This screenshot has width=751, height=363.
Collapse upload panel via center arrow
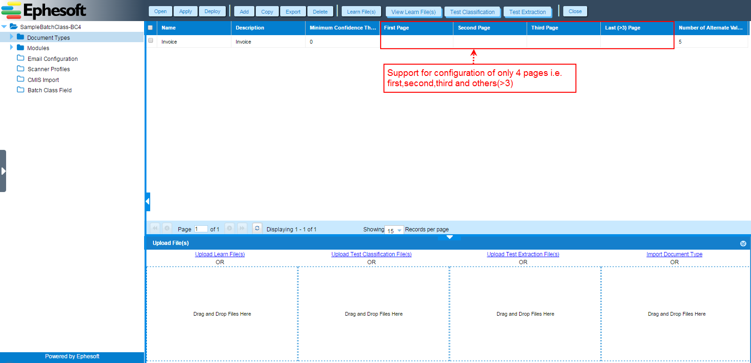(x=450, y=237)
